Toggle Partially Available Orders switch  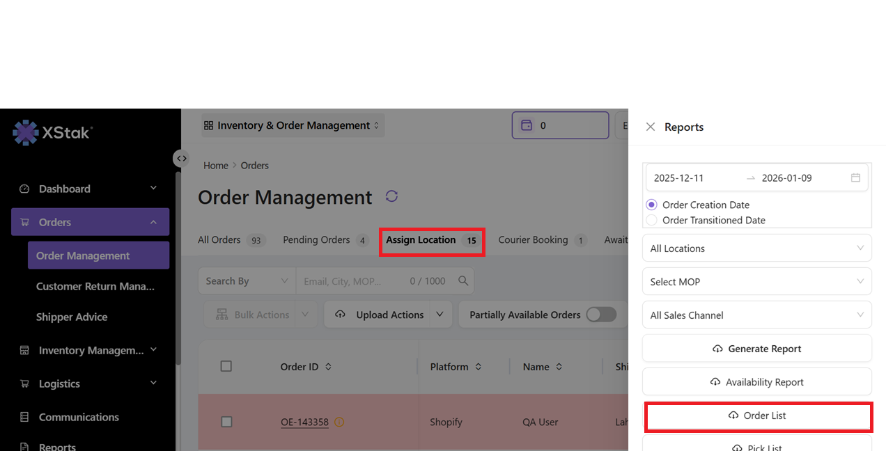pyautogui.click(x=601, y=315)
